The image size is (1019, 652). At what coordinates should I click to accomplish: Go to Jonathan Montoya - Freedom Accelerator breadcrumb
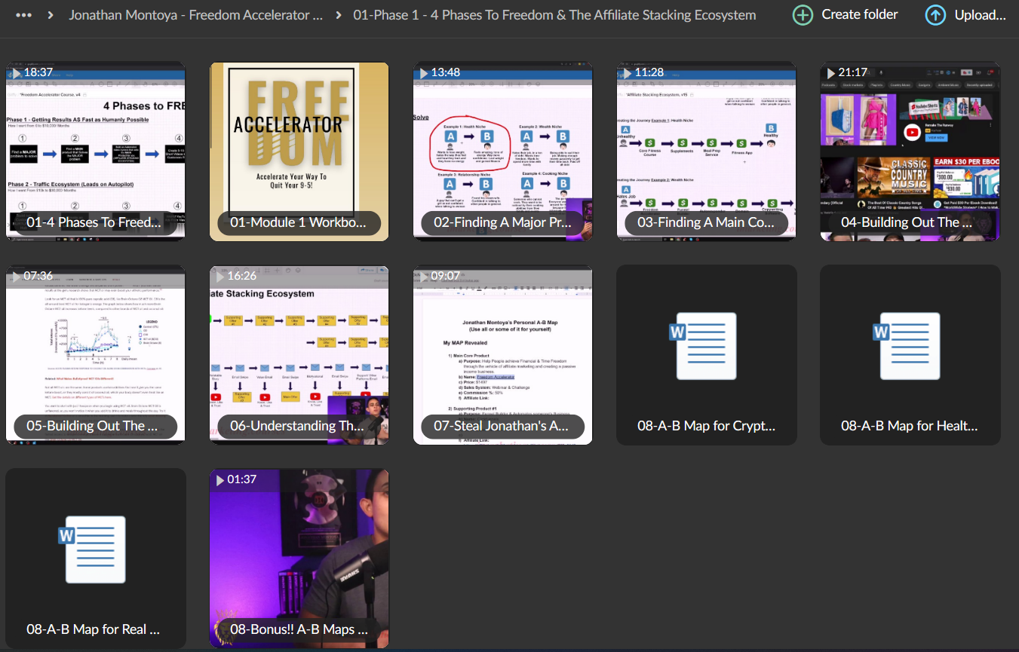pos(195,15)
